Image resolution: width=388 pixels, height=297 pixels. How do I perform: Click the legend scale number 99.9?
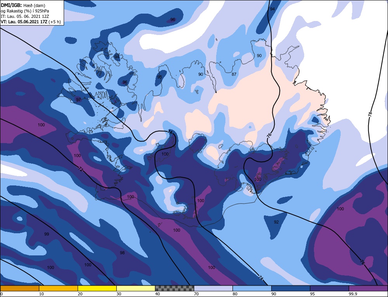352,294
